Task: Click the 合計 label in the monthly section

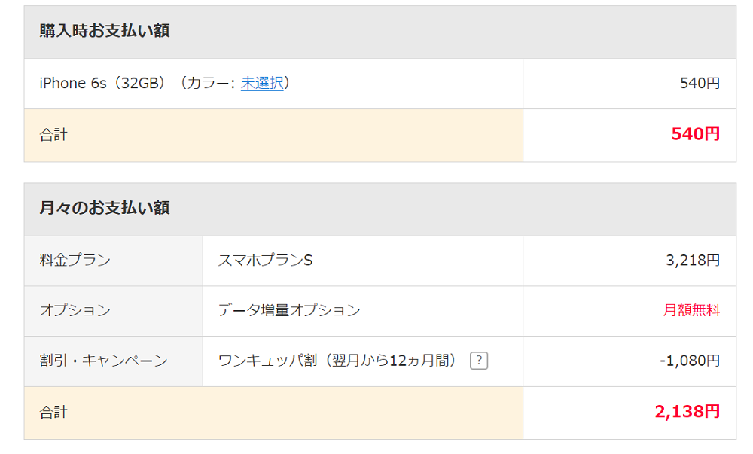Action: pos(53,412)
